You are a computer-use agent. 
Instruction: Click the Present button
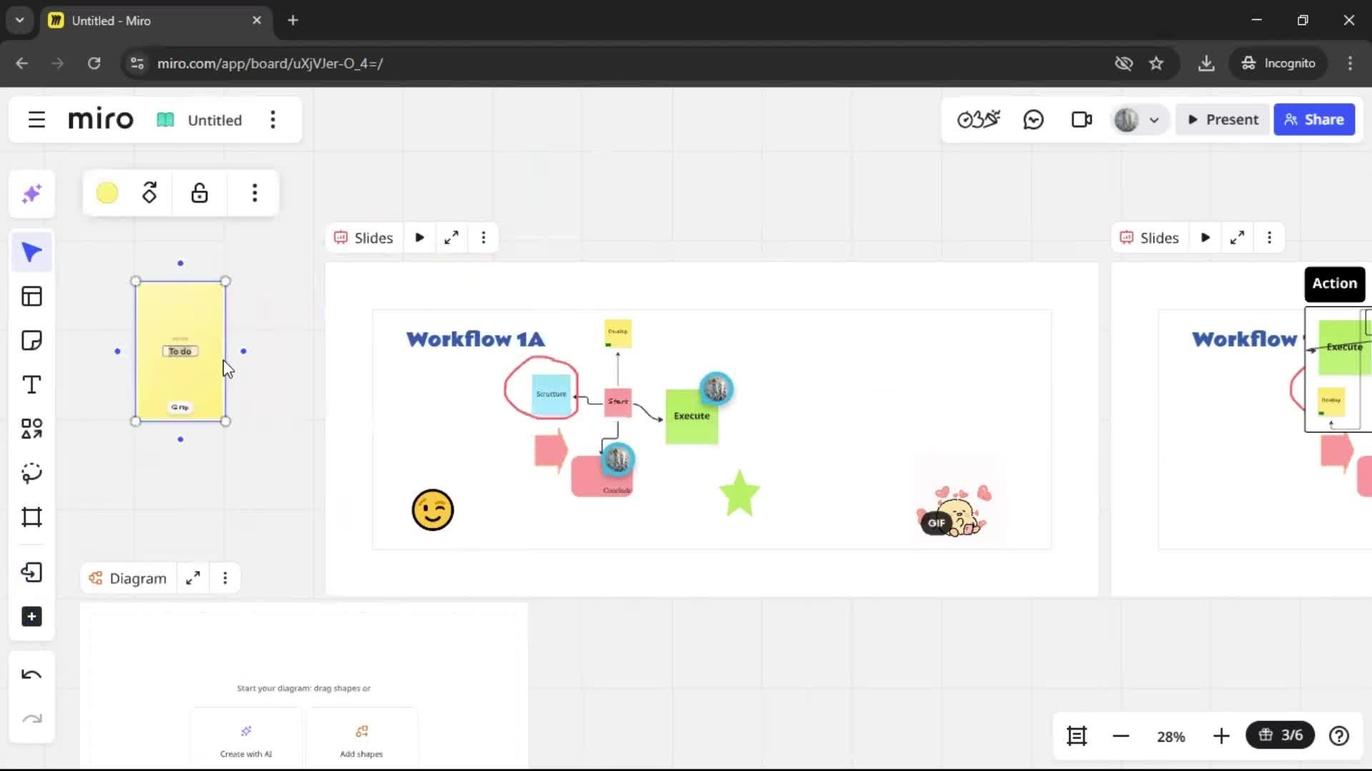point(1223,120)
